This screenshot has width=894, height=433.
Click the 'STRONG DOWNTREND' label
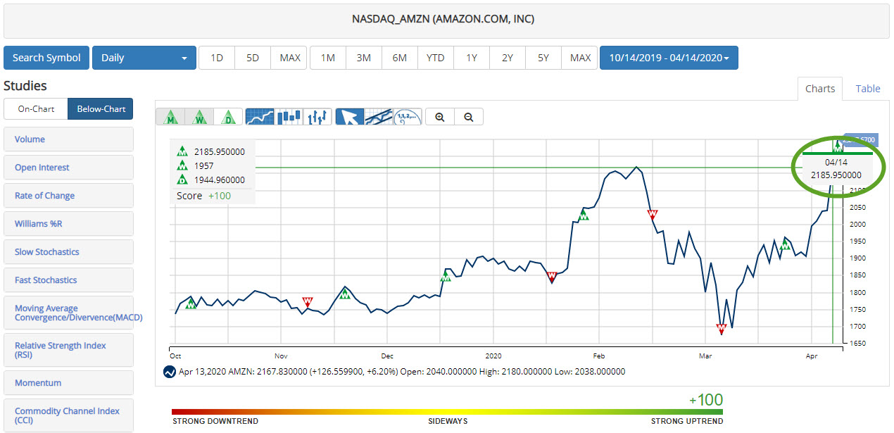pos(215,422)
